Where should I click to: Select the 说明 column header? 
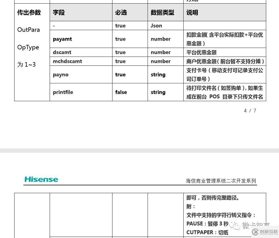tap(192, 12)
